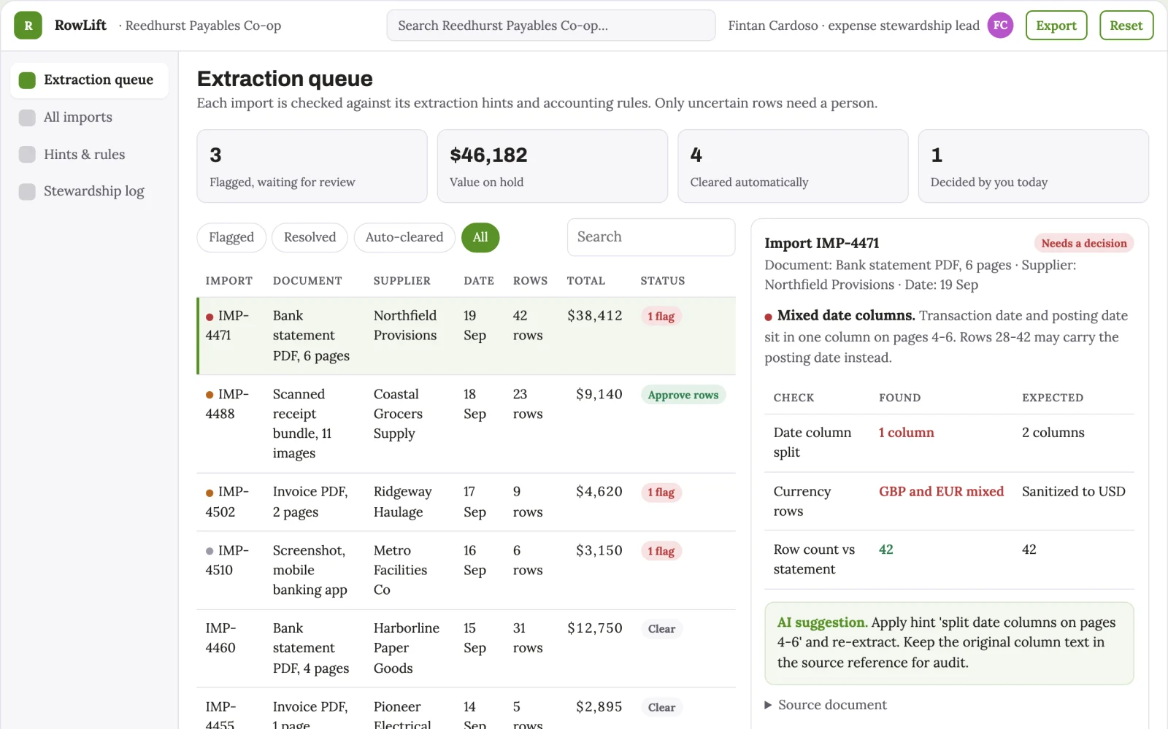This screenshot has width=1168, height=729.
Task: Click the Stewardship log sidebar icon
Action: pyautogui.click(x=27, y=191)
